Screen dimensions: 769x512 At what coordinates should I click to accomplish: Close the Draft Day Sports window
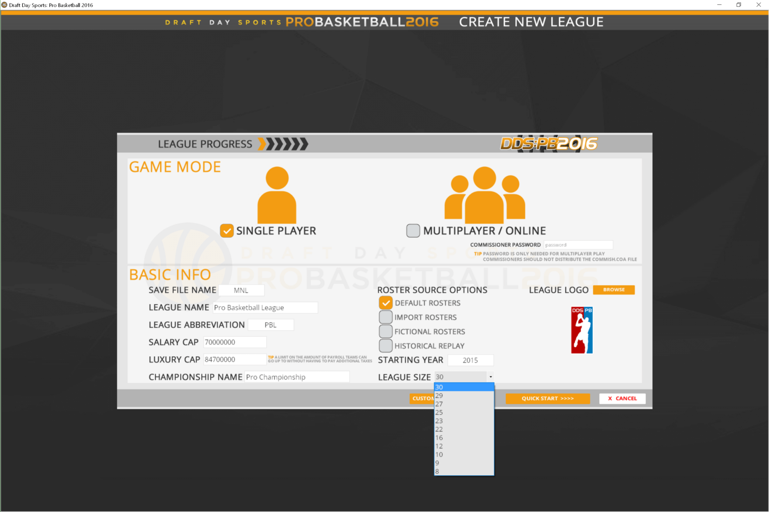[x=758, y=5]
